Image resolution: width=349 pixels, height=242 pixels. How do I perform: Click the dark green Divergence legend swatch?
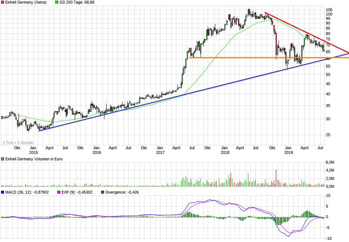point(103,192)
